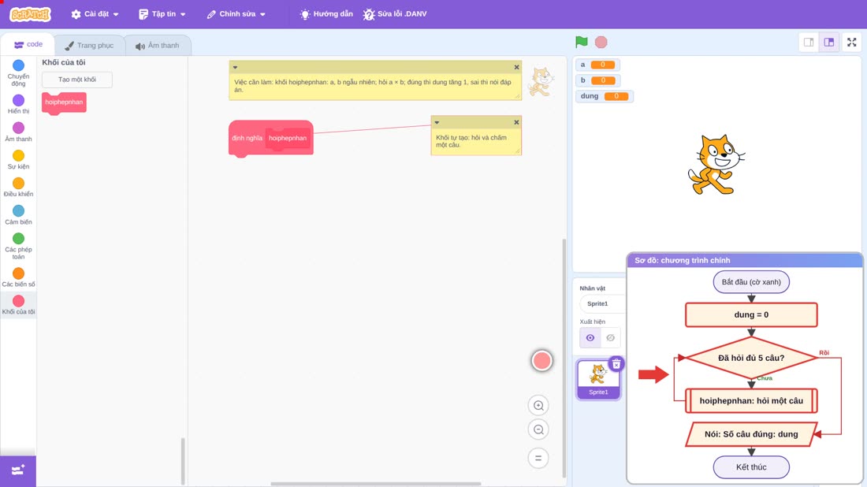Screen dimensions: 867x487
Task: Delete Sprite1 with the trash icon
Action: point(616,364)
